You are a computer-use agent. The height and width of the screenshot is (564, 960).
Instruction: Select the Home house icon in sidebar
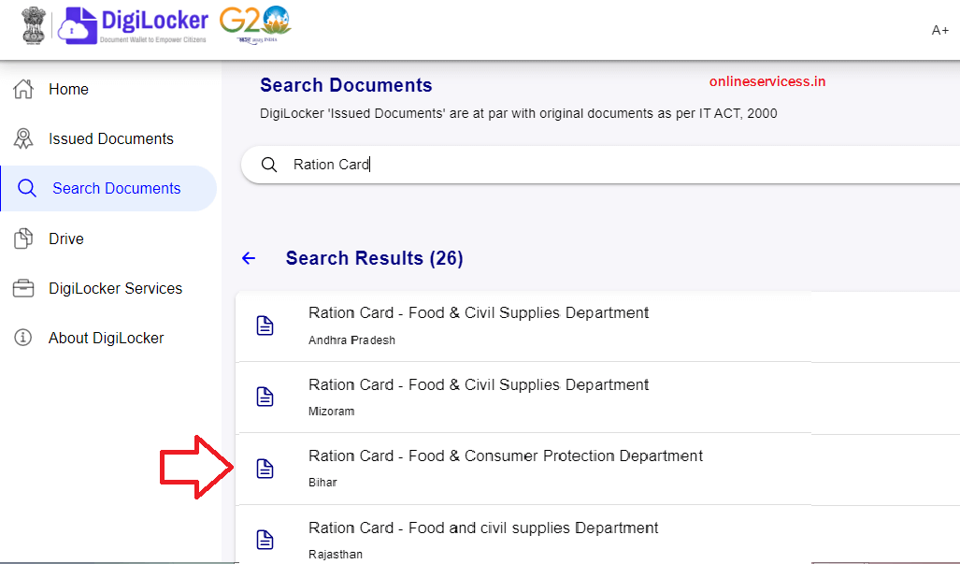[x=22, y=89]
